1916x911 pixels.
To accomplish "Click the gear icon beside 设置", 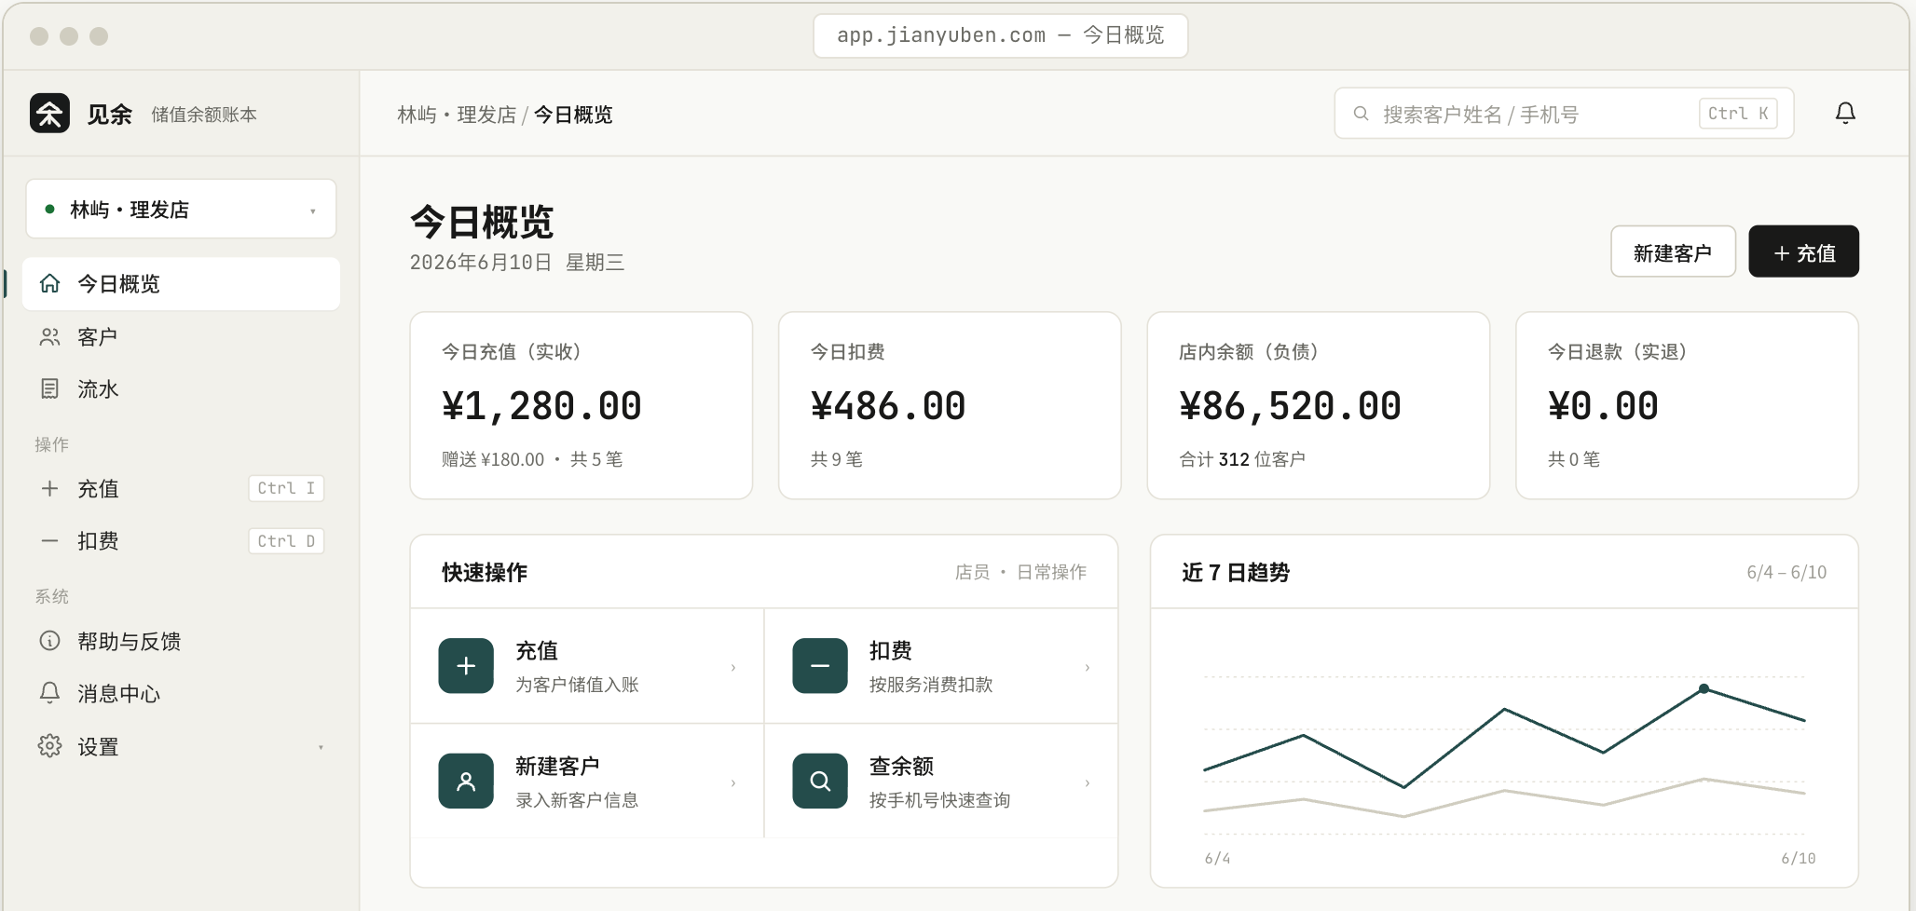I will click(49, 746).
